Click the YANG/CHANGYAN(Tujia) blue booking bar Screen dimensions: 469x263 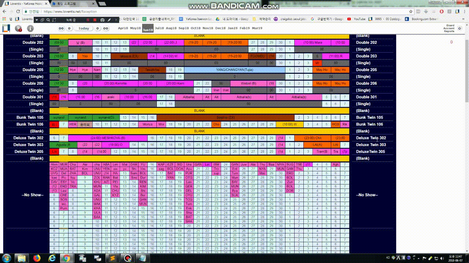click(234, 70)
